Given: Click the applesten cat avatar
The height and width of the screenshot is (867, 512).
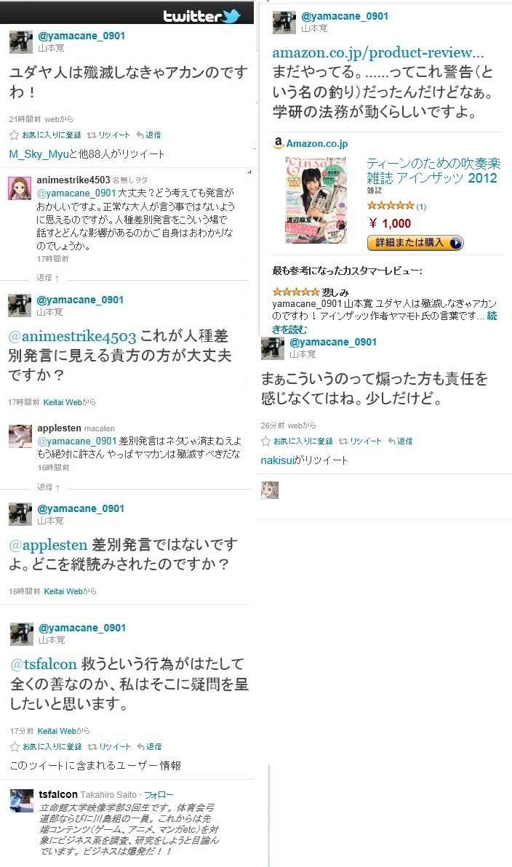Looking at the screenshot, I should coord(20,436).
